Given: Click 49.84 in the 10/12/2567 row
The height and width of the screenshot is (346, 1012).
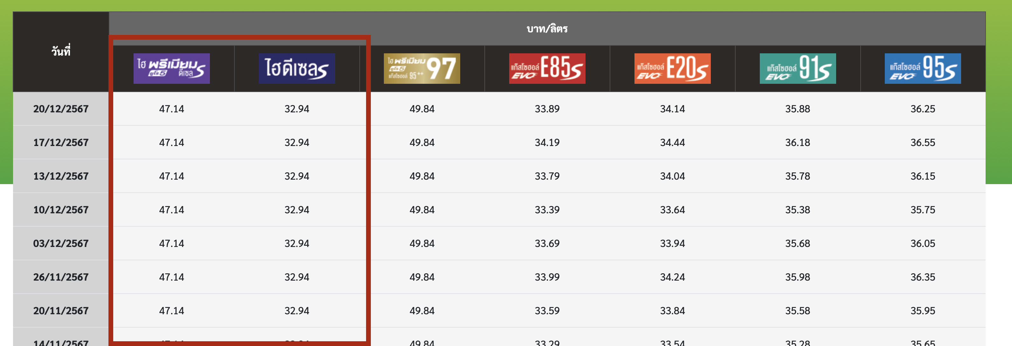Looking at the screenshot, I should 422,210.
